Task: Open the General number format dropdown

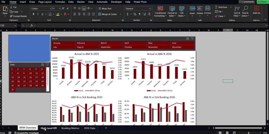Action: click(x=150, y=8)
